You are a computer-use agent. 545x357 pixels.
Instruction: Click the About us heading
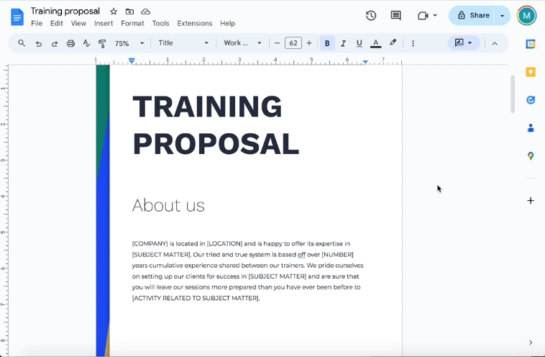pyautogui.click(x=168, y=205)
